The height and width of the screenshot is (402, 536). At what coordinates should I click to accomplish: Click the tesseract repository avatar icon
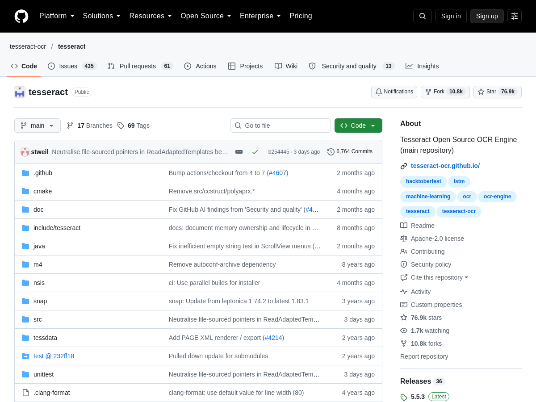tap(20, 92)
